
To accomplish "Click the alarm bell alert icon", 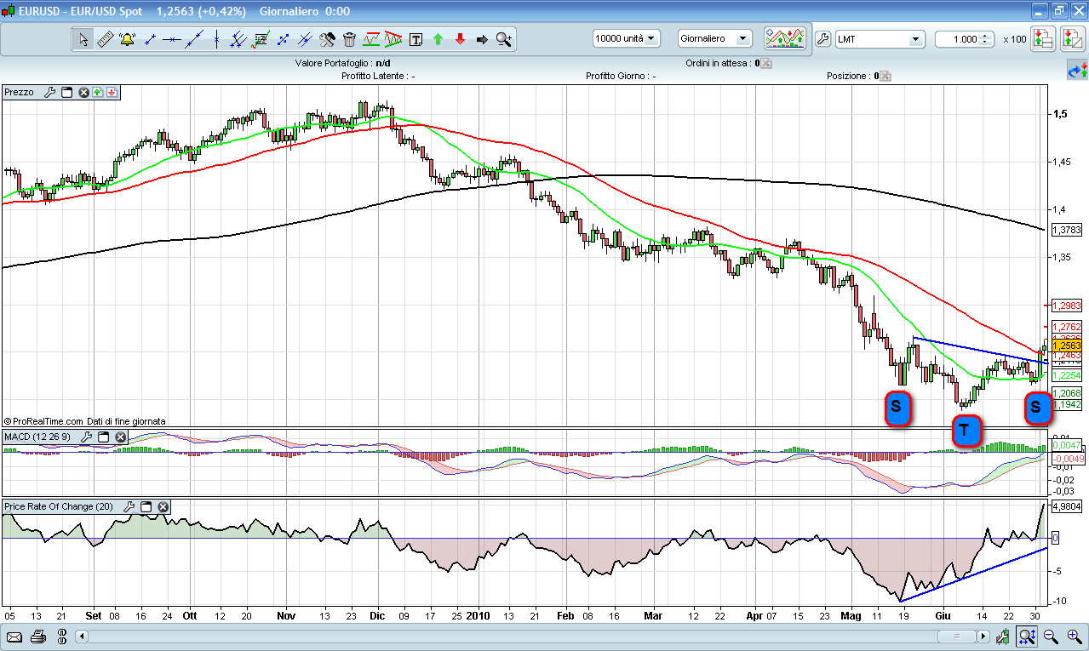I will click(128, 39).
